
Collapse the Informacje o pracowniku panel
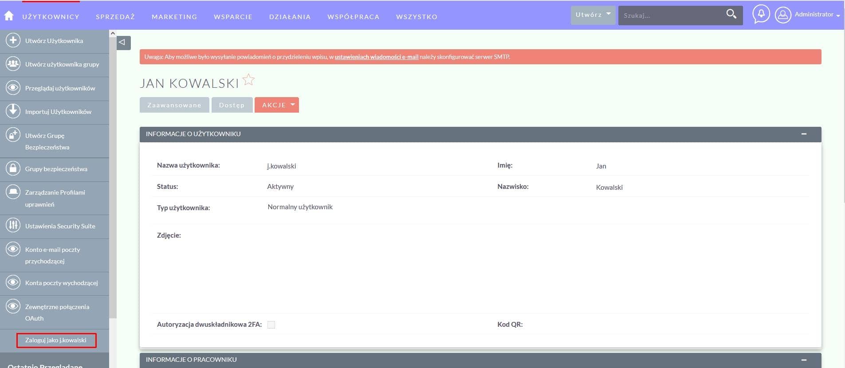[804, 360]
